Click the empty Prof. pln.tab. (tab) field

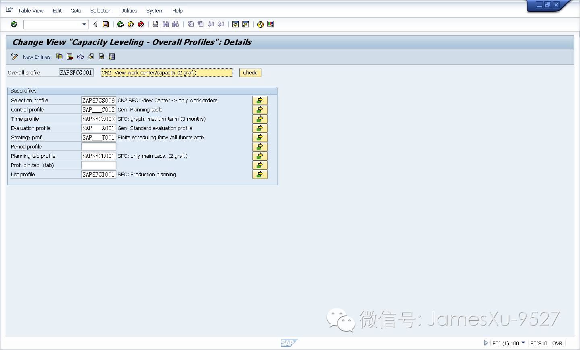point(99,165)
